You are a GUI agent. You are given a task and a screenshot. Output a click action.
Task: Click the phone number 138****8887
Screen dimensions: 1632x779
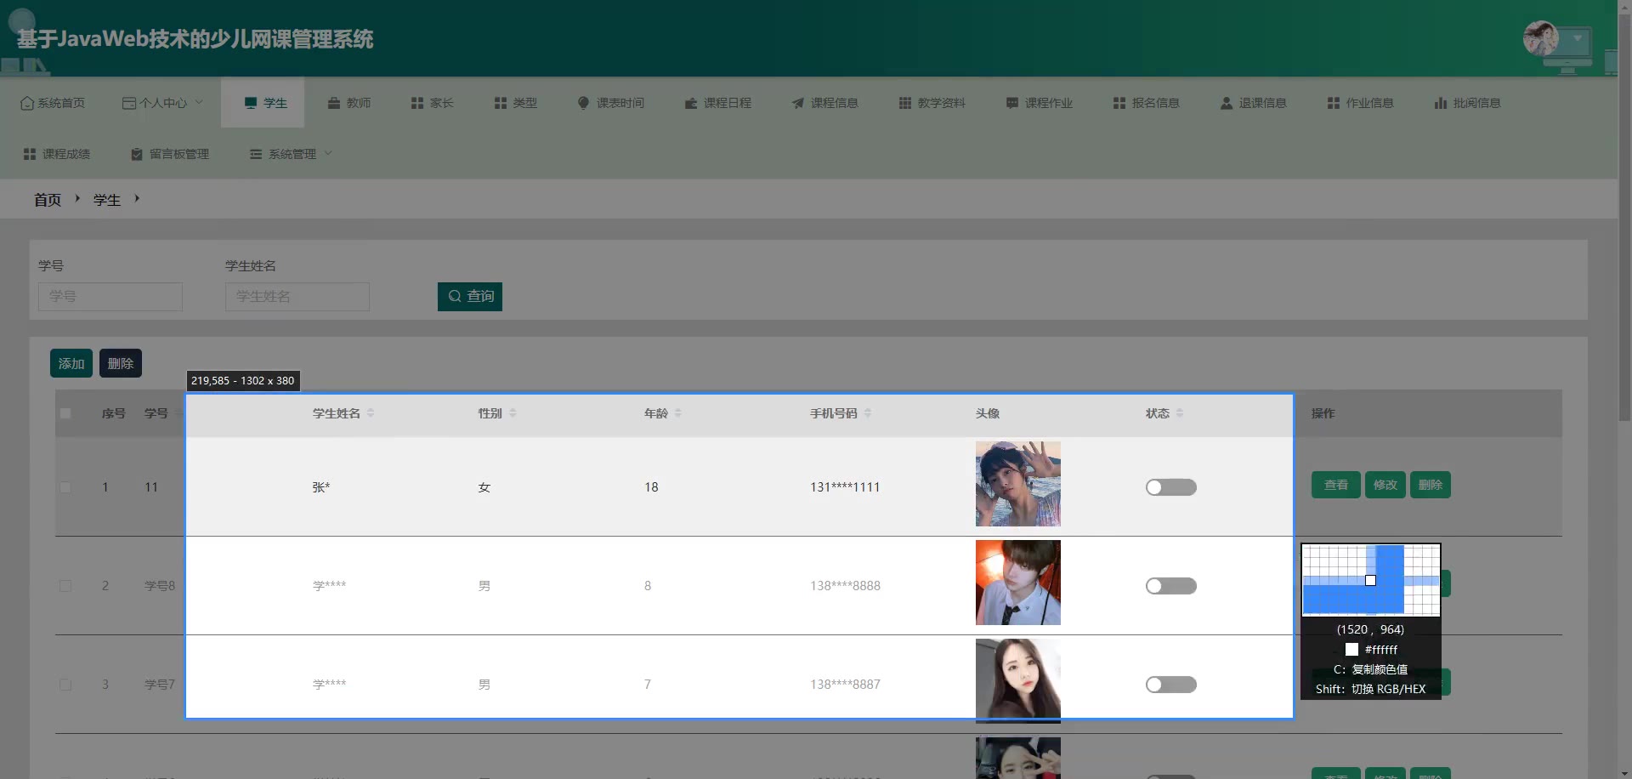[845, 685]
